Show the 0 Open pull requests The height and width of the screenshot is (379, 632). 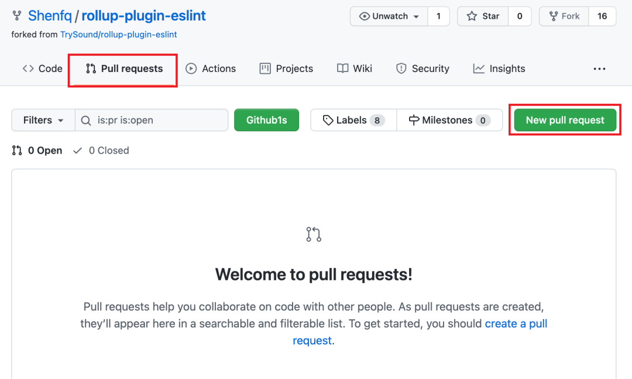pos(37,151)
